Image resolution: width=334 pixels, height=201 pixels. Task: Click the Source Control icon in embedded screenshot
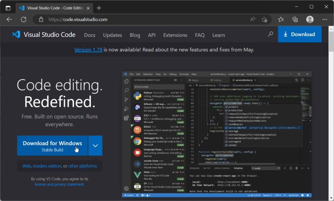pos(126,100)
